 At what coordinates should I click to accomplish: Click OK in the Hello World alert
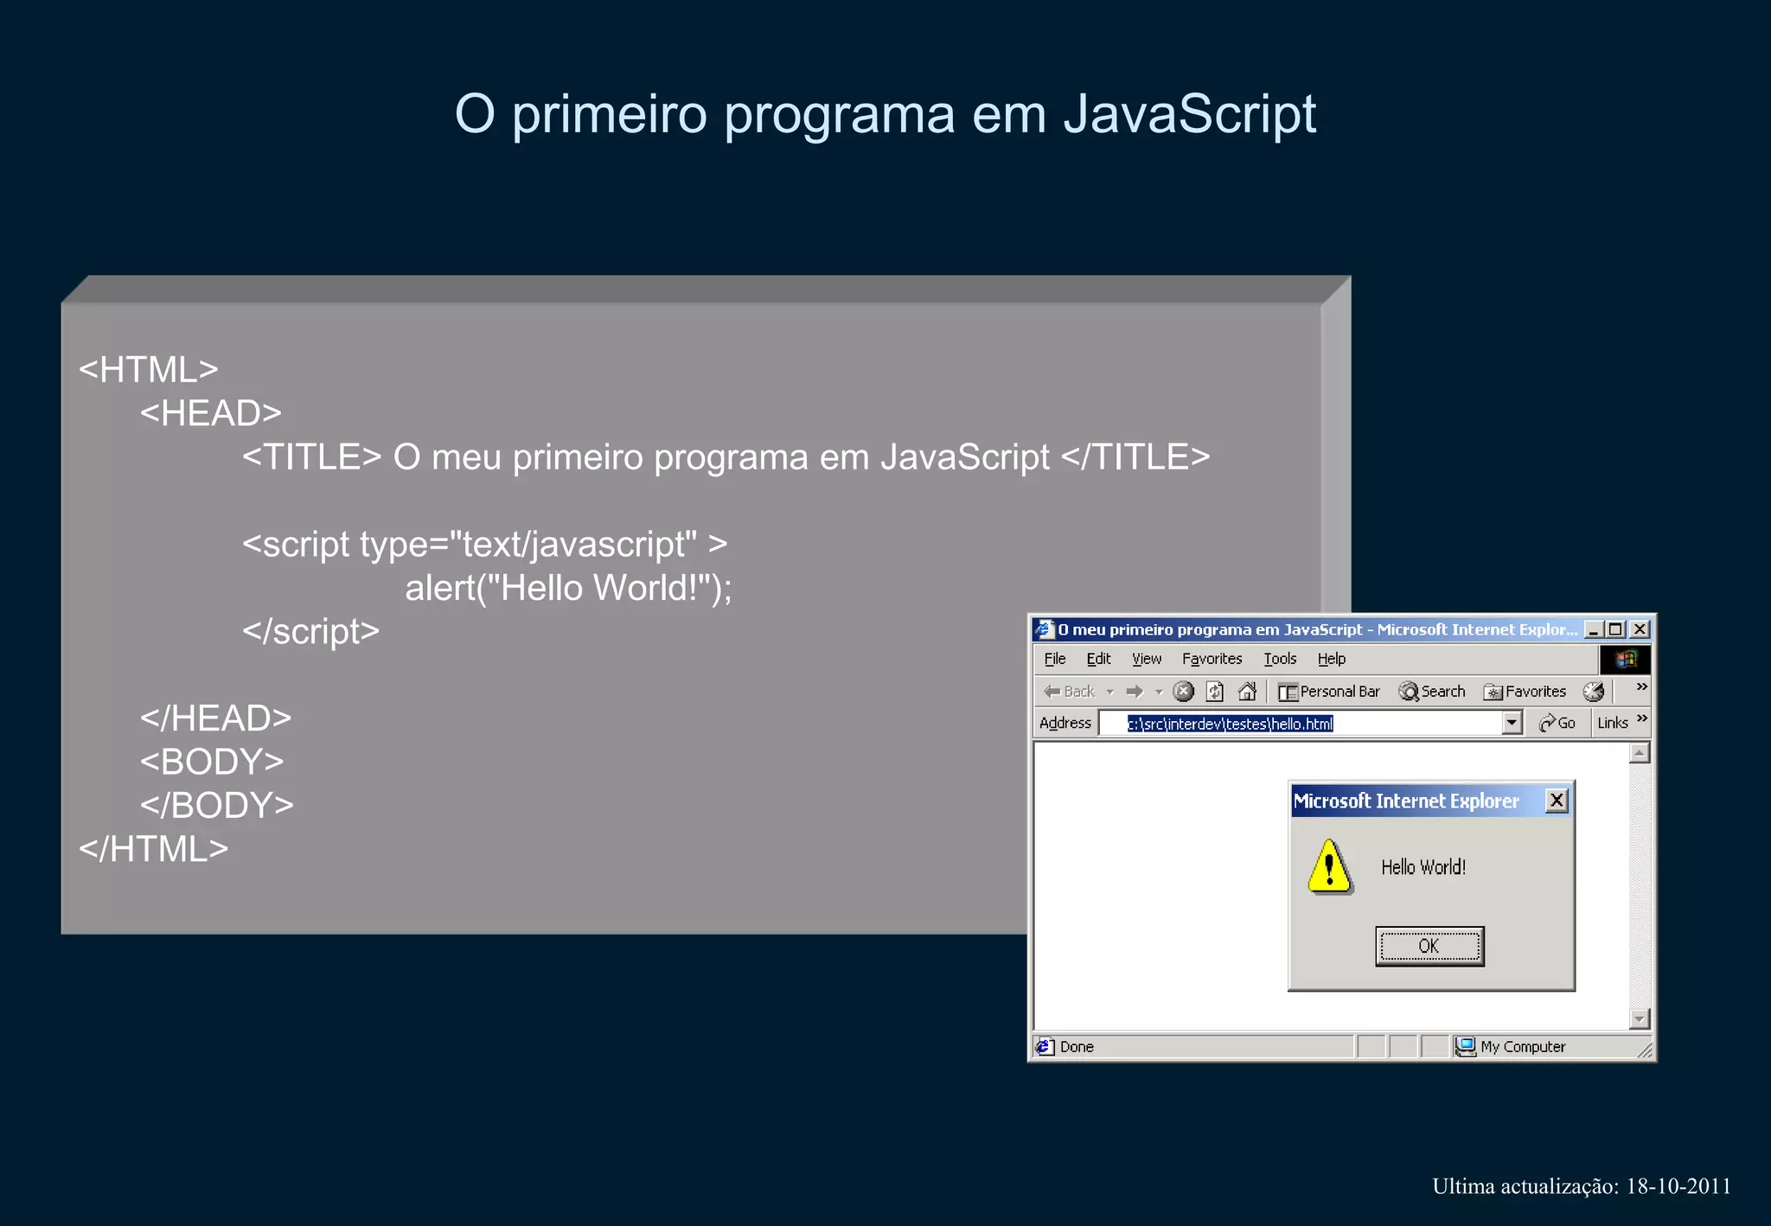pyautogui.click(x=1429, y=946)
